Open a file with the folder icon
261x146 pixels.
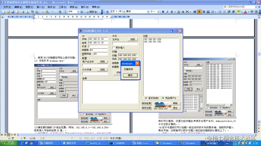[8, 12]
